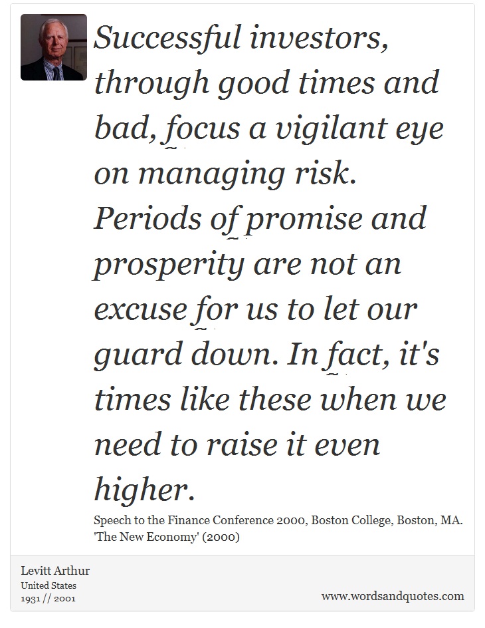Visit the www.wordsandquotes.com link
485x628 pixels.
pyautogui.click(x=393, y=596)
